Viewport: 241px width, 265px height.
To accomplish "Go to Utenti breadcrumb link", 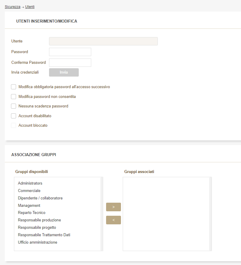I will coord(30,7).
